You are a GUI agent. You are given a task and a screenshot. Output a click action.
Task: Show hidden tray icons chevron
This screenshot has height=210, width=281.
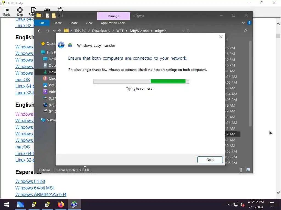[229, 205]
